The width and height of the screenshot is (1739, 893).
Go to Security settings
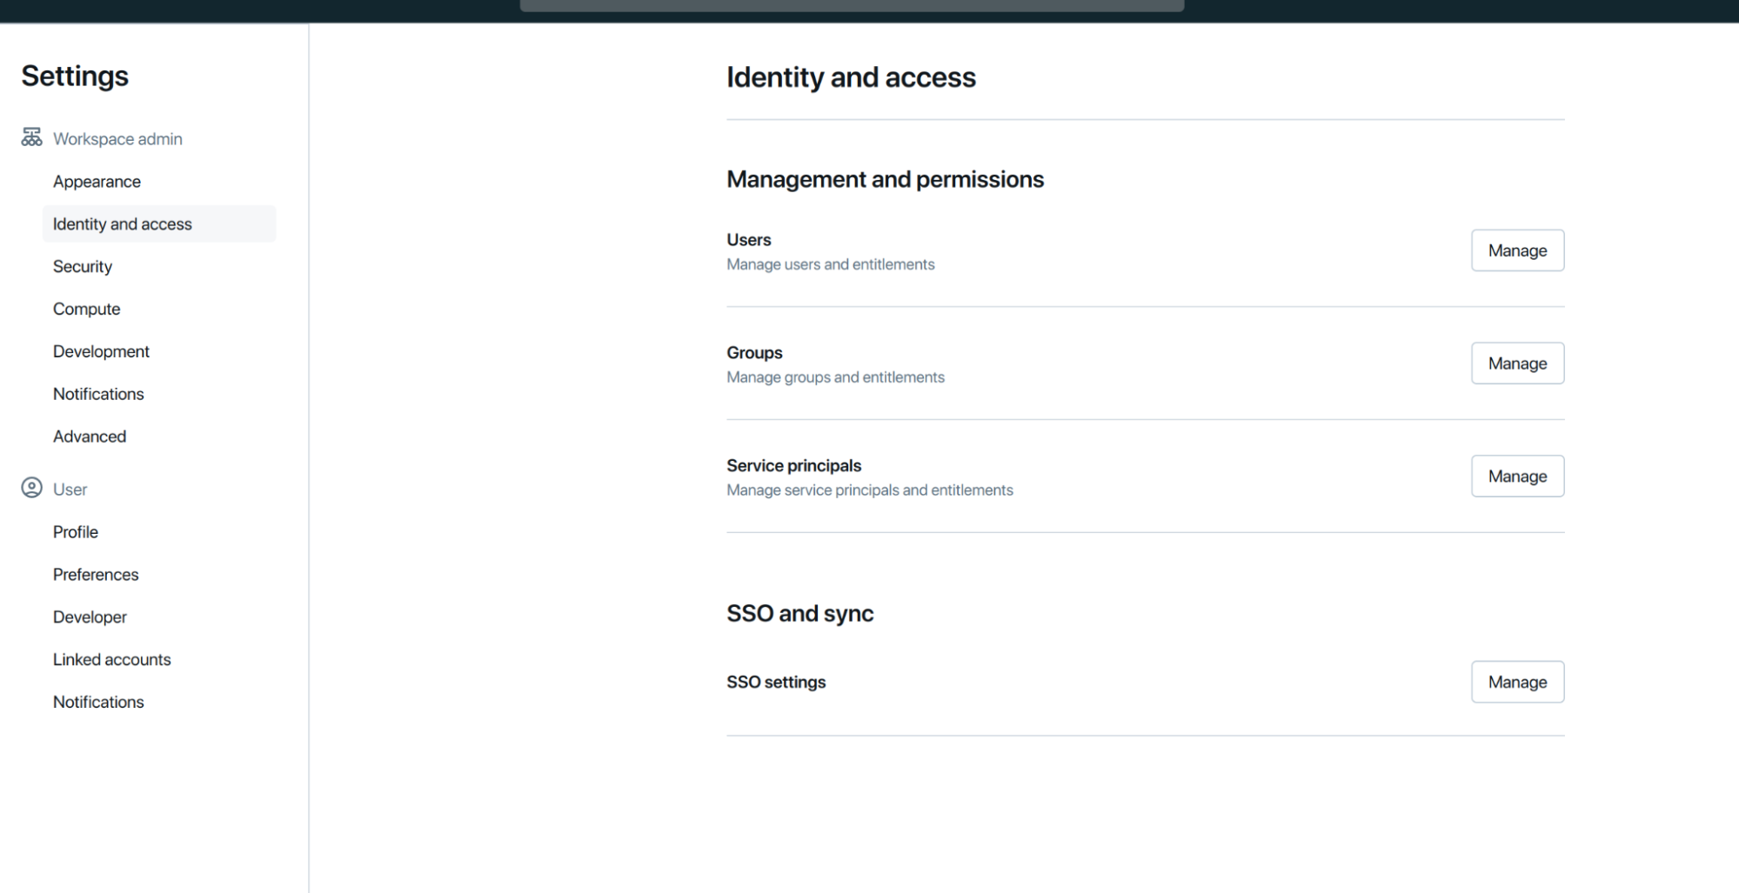tap(83, 267)
